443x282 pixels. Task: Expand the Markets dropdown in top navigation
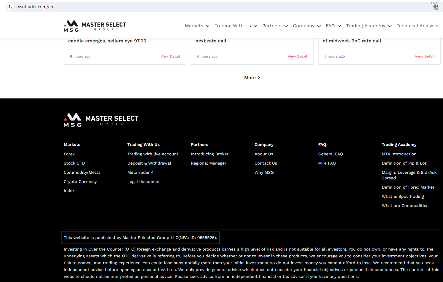[x=197, y=26]
